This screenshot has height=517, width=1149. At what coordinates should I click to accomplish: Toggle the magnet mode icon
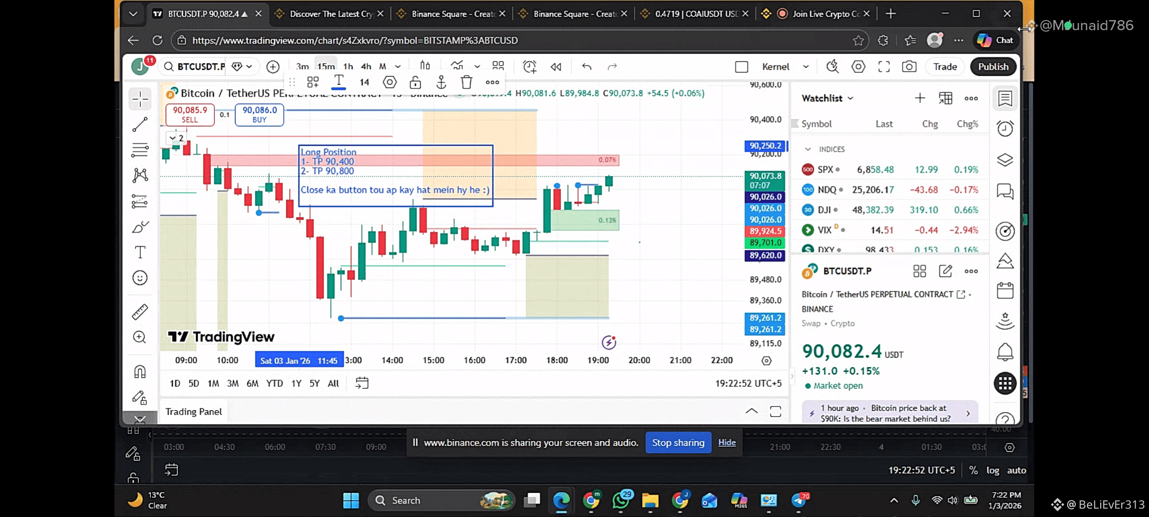click(140, 371)
